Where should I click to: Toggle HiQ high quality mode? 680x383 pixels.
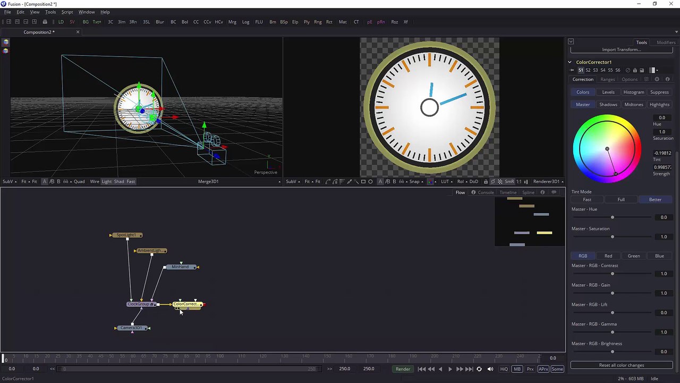pos(504,369)
